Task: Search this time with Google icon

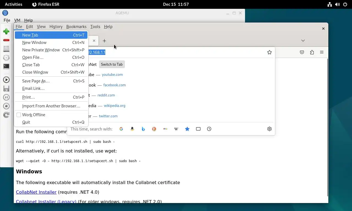Action: coord(121,129)
